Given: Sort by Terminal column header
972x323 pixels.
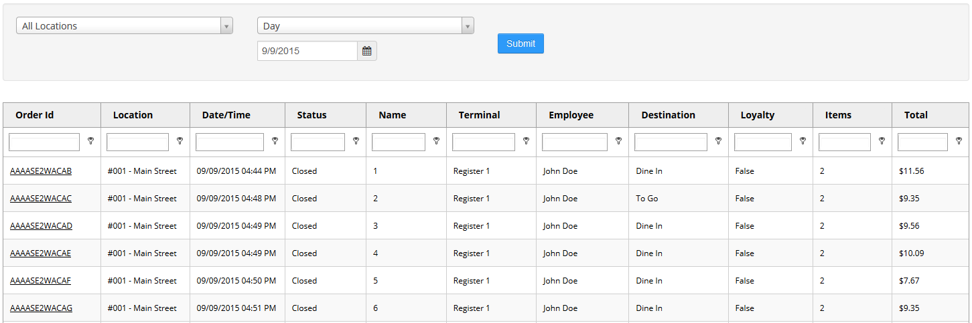Looking at the screenshot, I should [x=492, y=115].
